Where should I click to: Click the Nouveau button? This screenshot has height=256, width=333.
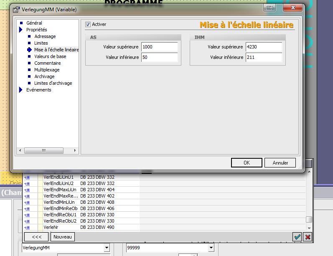click(x=63, y=237)
